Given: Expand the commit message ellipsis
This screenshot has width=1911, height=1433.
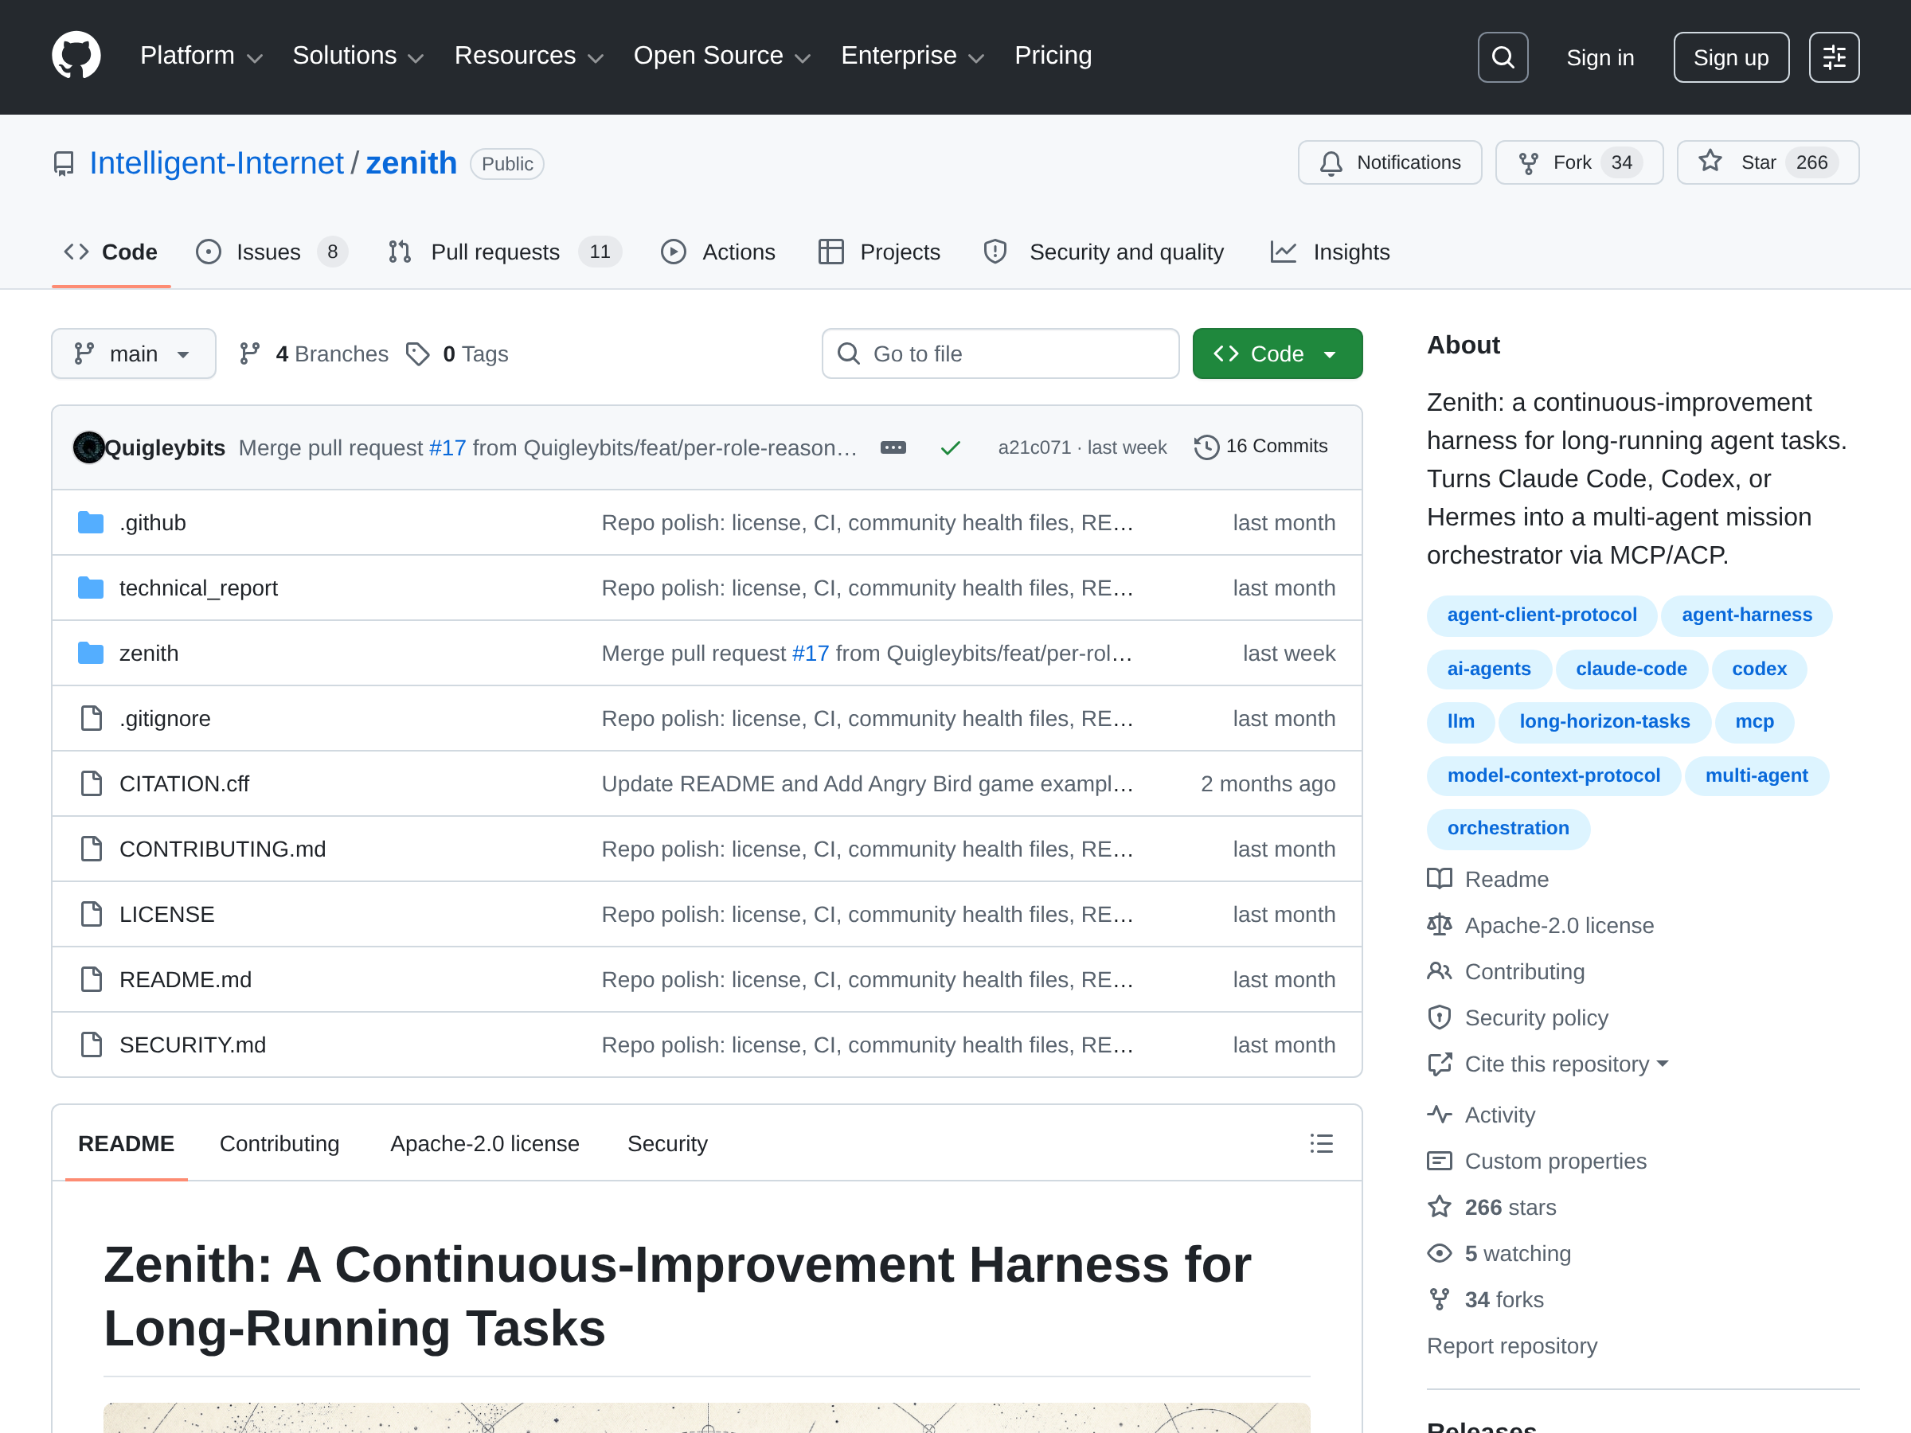Looking at the screenshot, I should coord(893,447).
